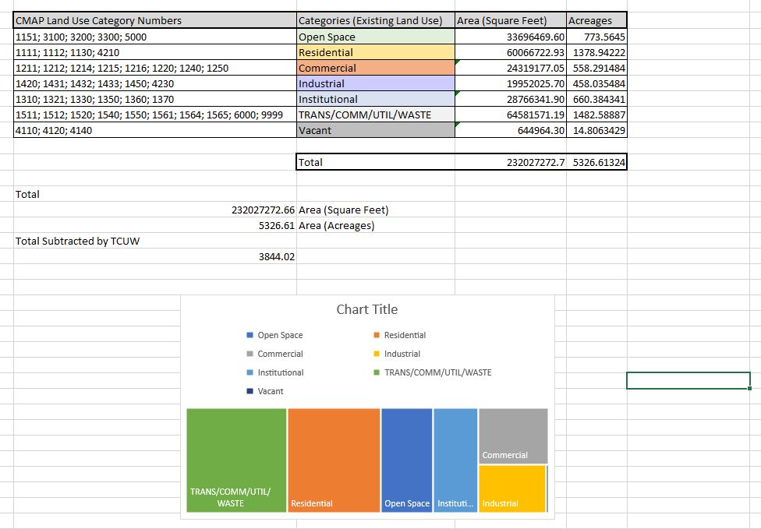Select the TRANS/COMM/UTIL/WASTE legend entry
The width and height of the screenshot is (761, 529).
[437, 372]
